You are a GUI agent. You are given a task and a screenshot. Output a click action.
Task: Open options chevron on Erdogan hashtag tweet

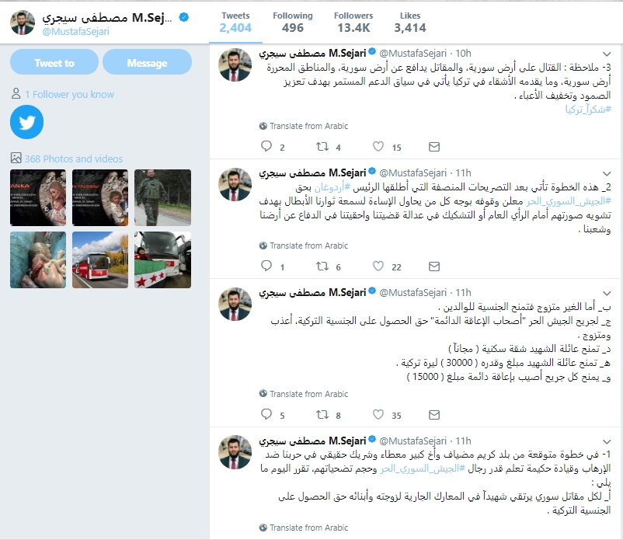[x=607, y=173]
